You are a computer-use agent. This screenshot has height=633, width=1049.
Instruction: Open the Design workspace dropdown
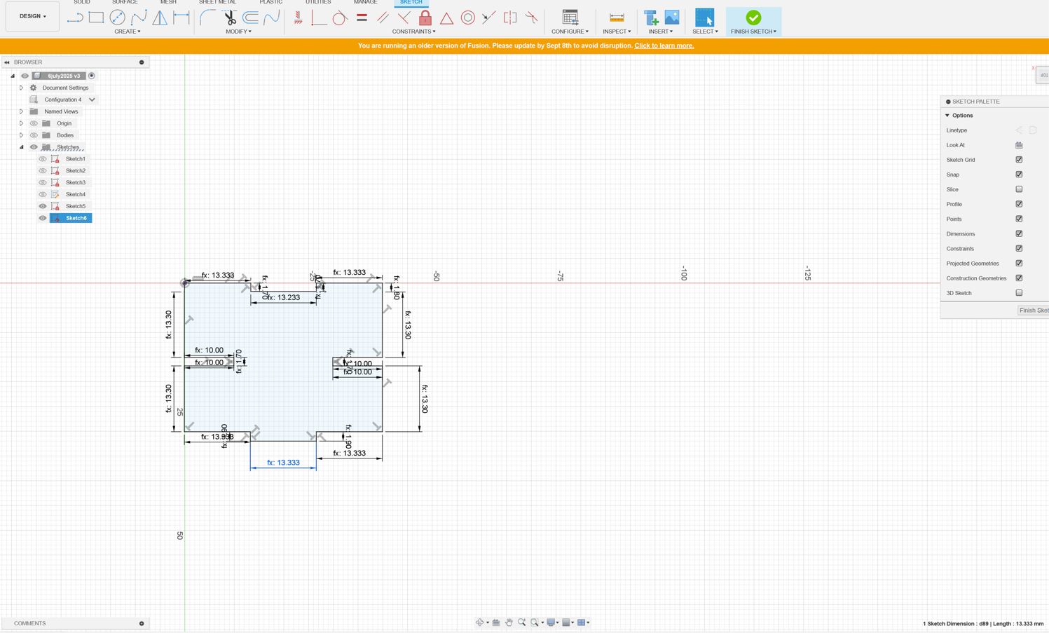(x=32, y=16)
